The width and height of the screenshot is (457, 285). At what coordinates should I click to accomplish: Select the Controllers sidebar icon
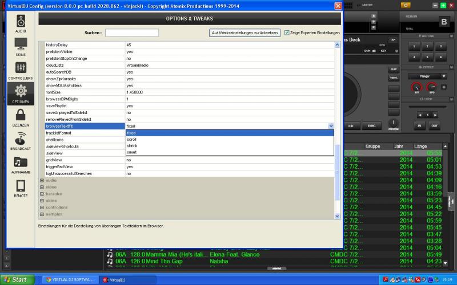tap(21, 70)
